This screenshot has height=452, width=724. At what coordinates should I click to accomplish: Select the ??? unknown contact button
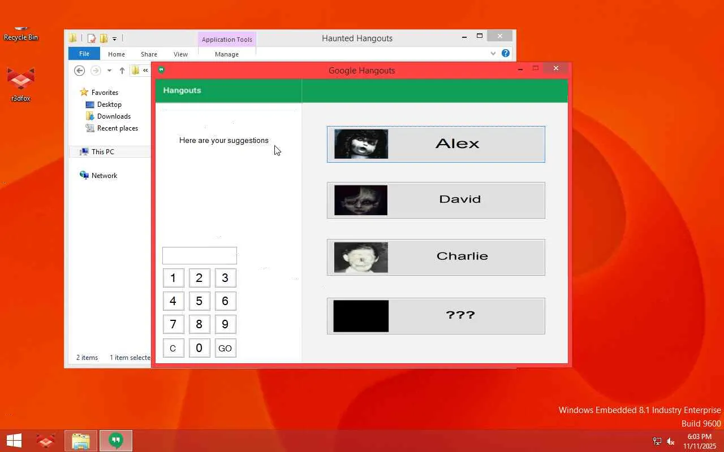click(436, 316)
